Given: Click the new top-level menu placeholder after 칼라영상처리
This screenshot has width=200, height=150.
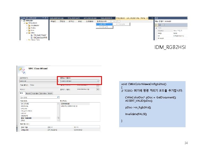Looking at the screenshot, I should (114, 21).
